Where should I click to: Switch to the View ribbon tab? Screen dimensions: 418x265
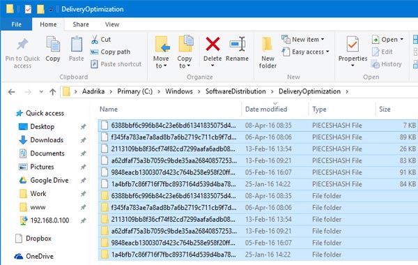tap(112, 24)
